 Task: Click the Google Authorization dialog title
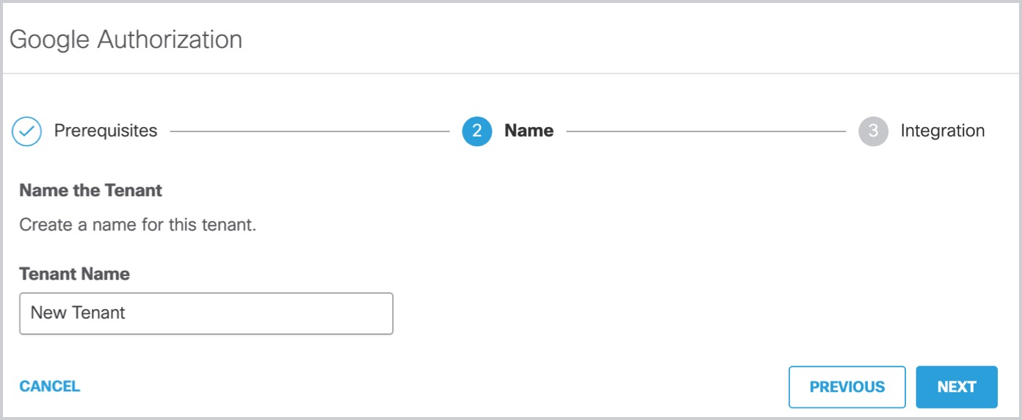126,39
